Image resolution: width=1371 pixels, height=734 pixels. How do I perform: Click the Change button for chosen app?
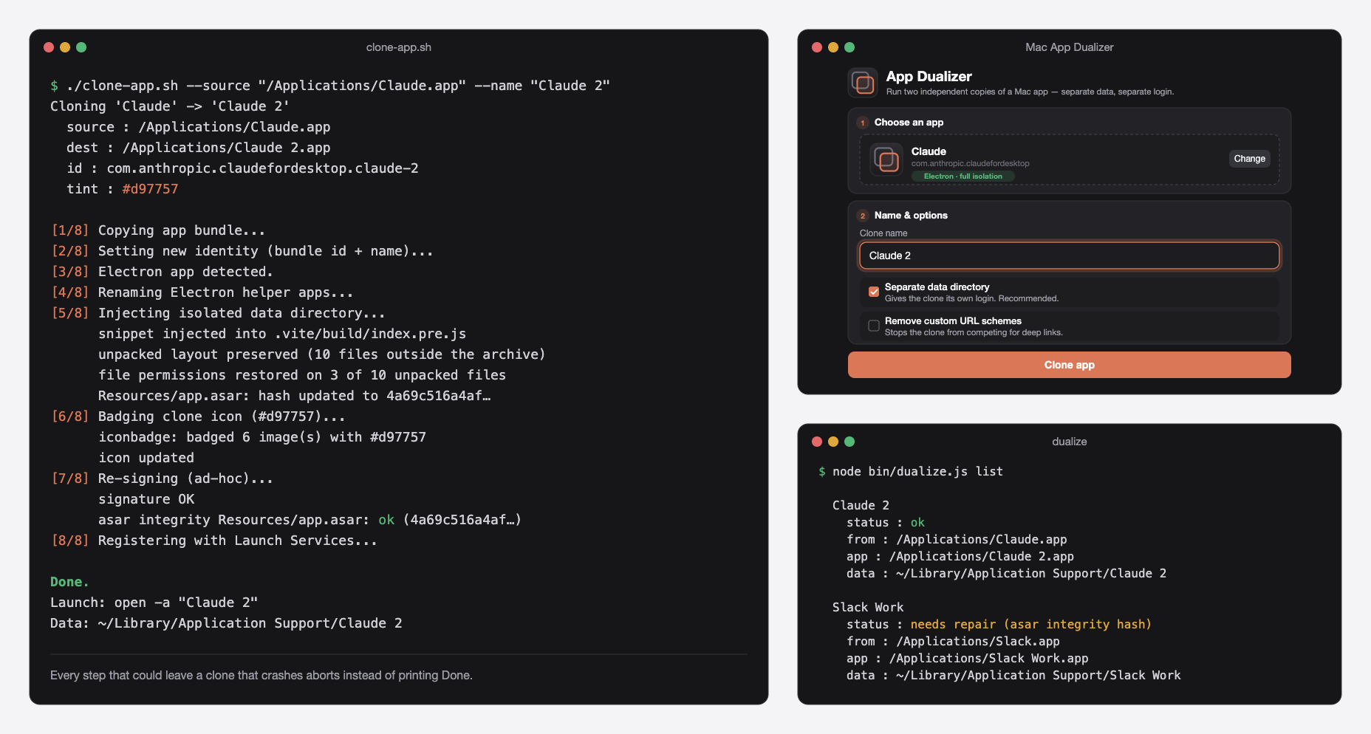tap(1249, 159)
